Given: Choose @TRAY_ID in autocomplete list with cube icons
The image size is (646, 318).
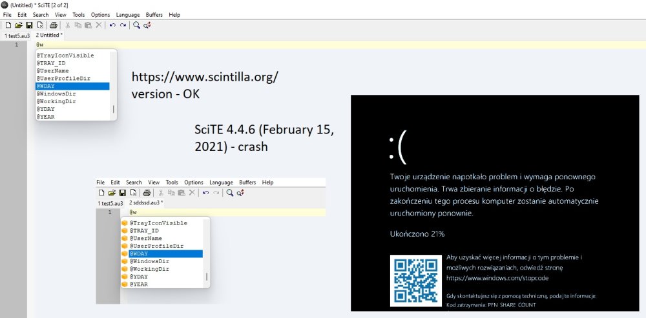Looking at the screenshot, I should 165,231.
